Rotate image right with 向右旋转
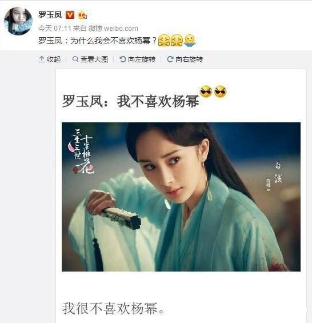 coord(185,59)
